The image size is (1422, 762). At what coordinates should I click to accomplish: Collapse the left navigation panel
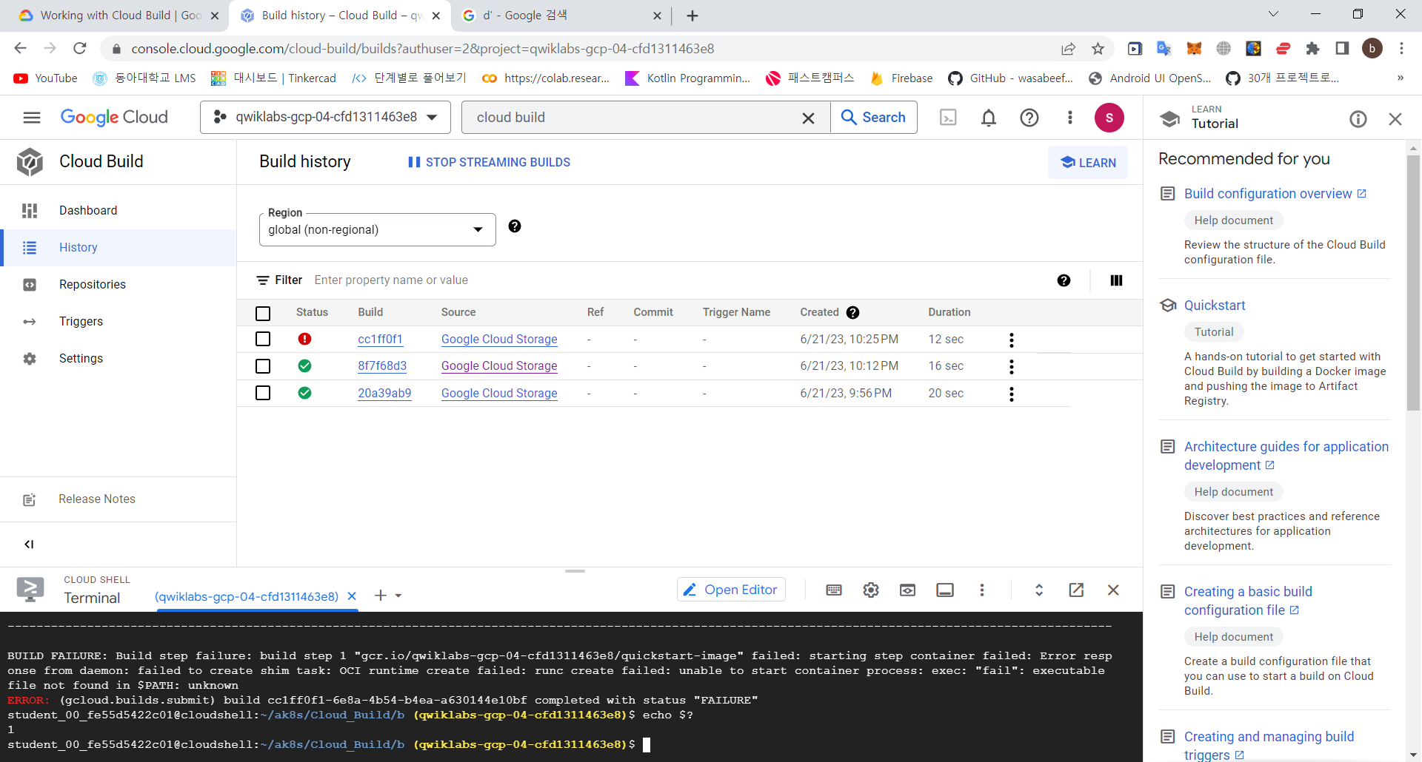[x=29, y=544]
